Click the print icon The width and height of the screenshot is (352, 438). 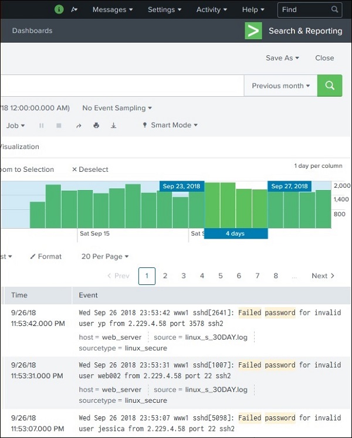[x=96, y=125]
